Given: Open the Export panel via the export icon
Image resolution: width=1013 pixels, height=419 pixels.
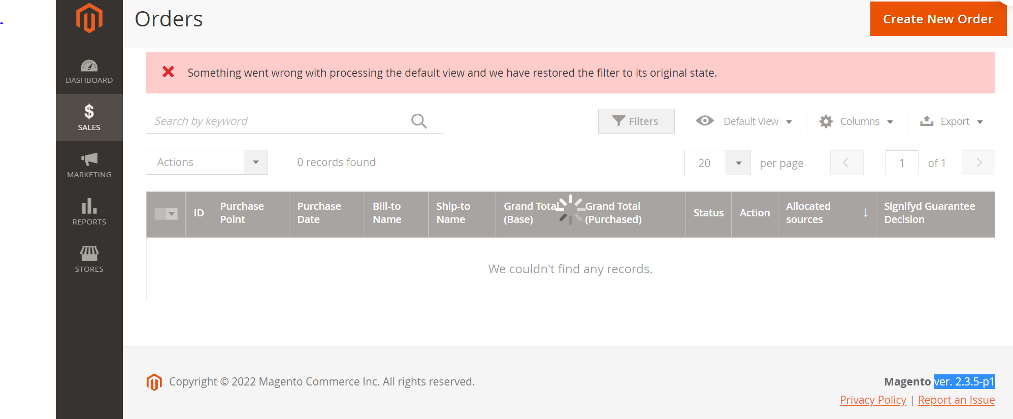Looking at the screenshot, I should (x=927, y=121).
